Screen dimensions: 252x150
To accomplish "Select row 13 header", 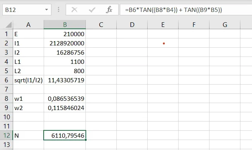I will point(7,145).
